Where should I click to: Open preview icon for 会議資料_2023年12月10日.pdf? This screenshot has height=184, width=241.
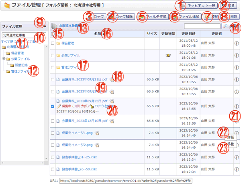[112, 121]
